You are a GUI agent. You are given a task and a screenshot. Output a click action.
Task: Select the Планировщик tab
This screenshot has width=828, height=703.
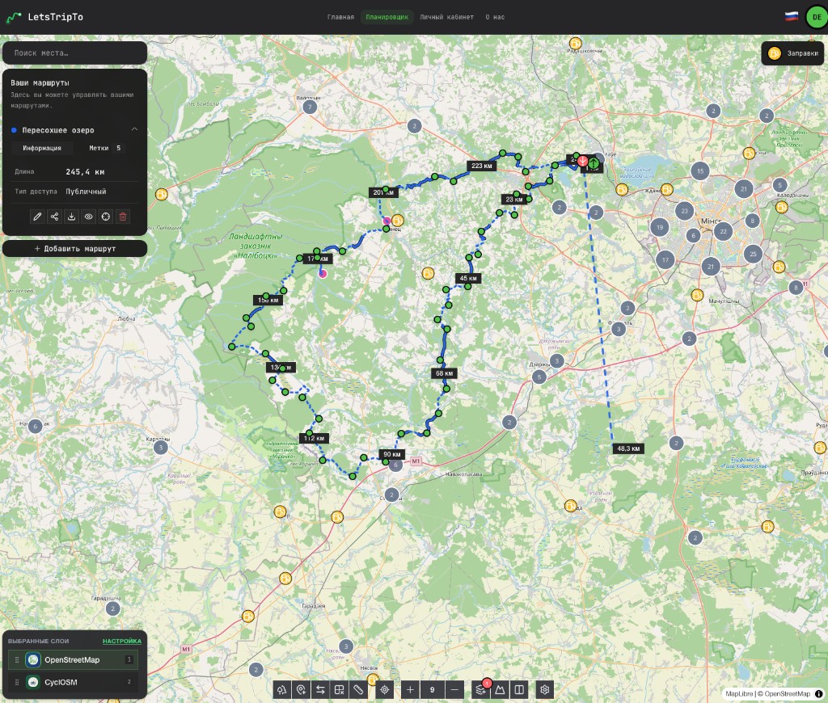[387, 17]
